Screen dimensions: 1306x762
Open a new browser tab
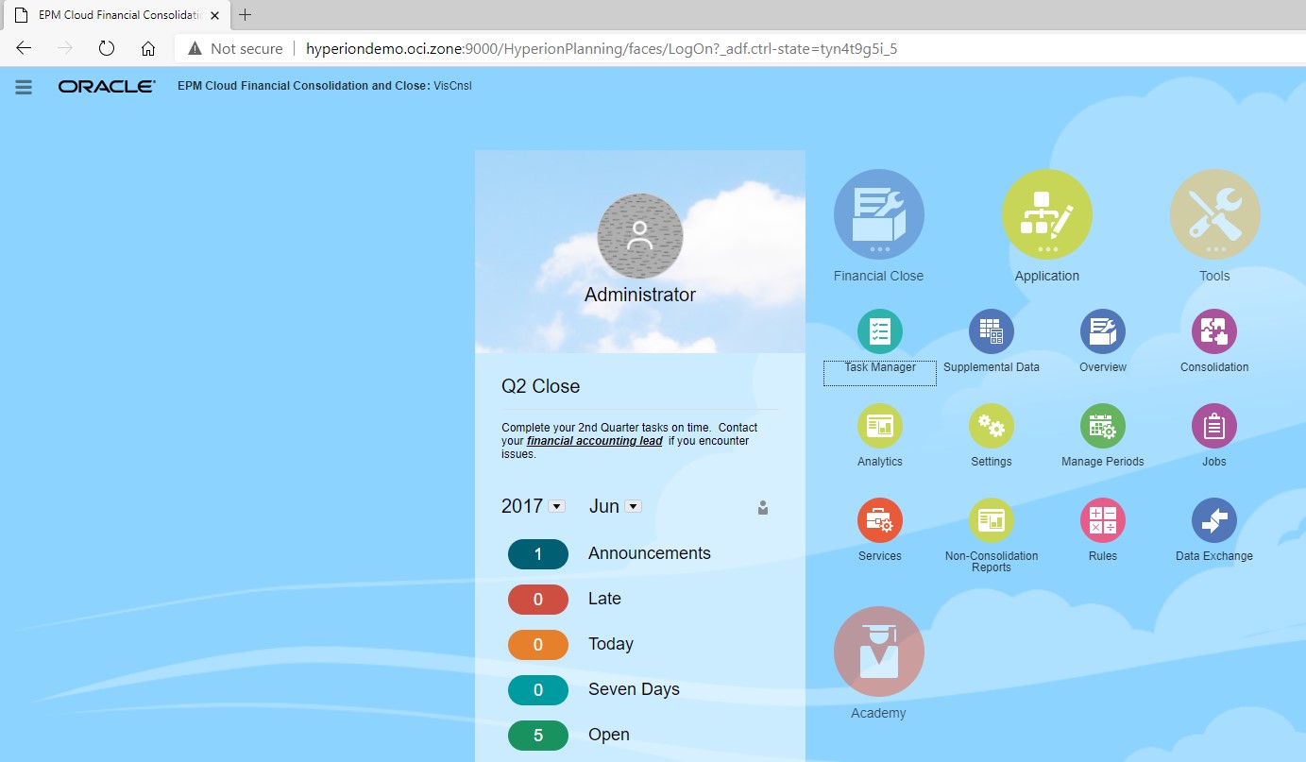point(246,15)
